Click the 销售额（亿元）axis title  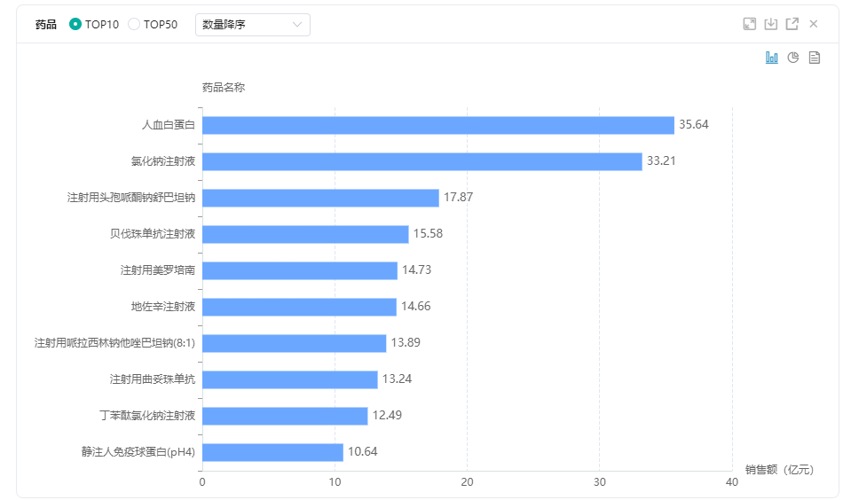pyautogui.click(x=779, y=470)
